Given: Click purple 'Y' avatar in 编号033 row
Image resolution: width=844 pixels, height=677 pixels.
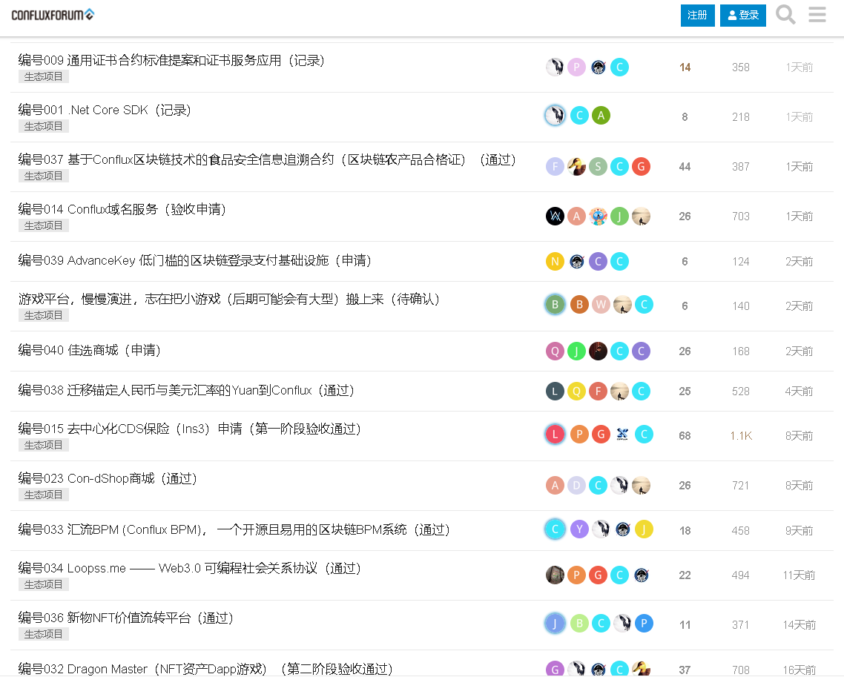Looking at the screenshot, I should tap(579, 529).
